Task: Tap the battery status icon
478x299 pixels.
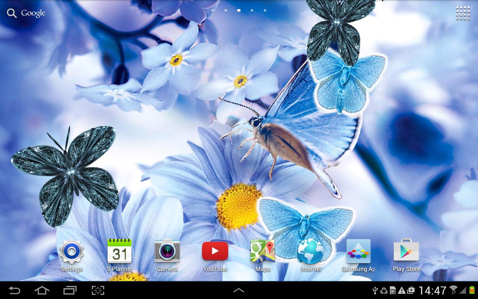Action: [x=472, y=290]
